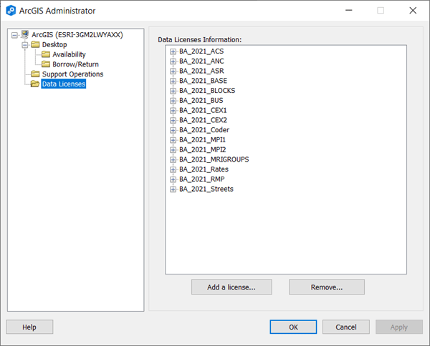The width and height of the screenshot is (430, 346).
Task: Select the BA_2021_BASE license row
Action: click(x=204, y=81)
